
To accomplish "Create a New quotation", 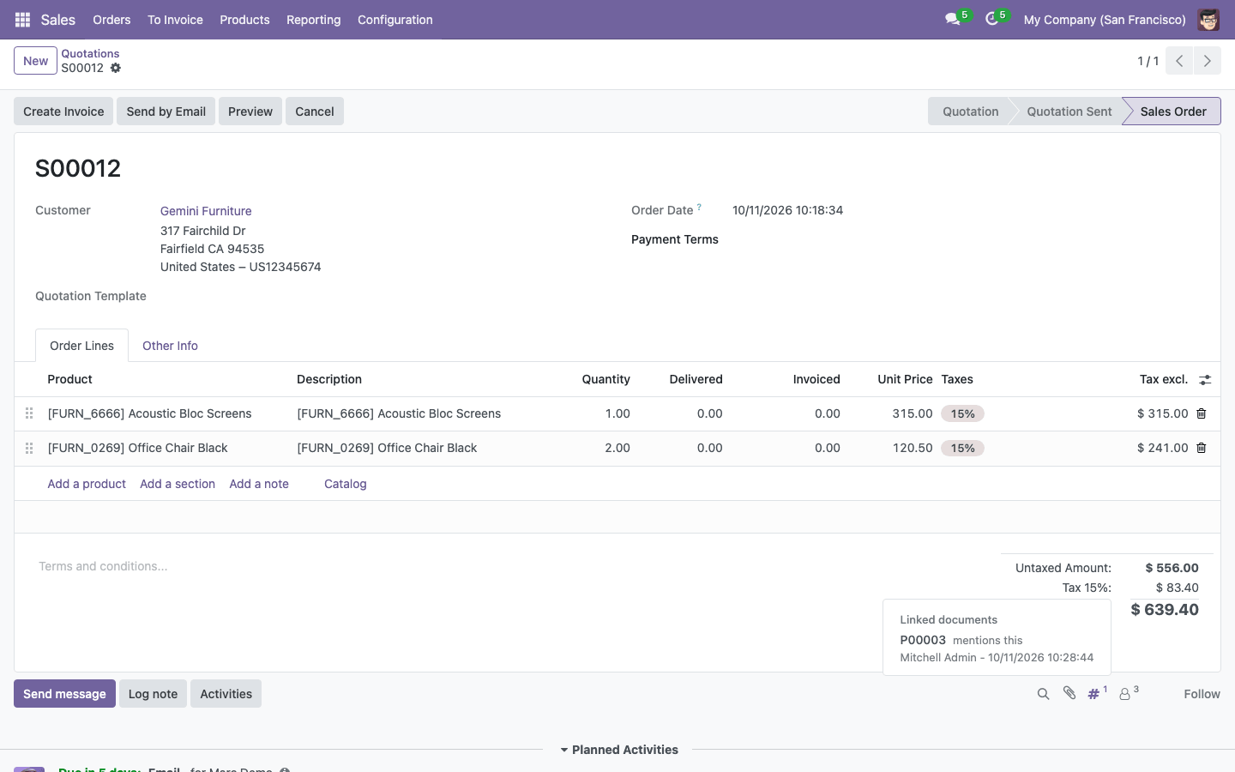I will click(35, 61).
